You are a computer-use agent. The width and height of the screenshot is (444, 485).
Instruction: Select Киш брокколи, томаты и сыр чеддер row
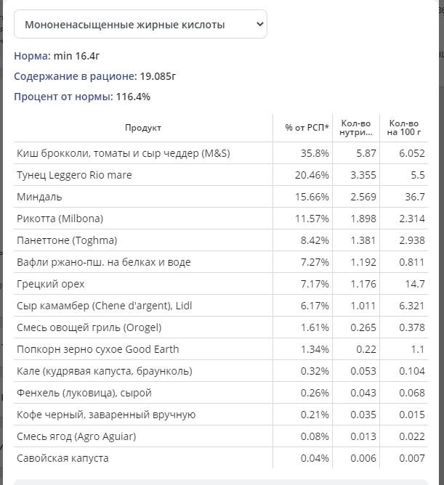tap(221, 153)
